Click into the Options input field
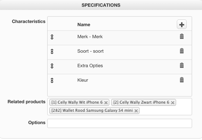 click(120, 123)
